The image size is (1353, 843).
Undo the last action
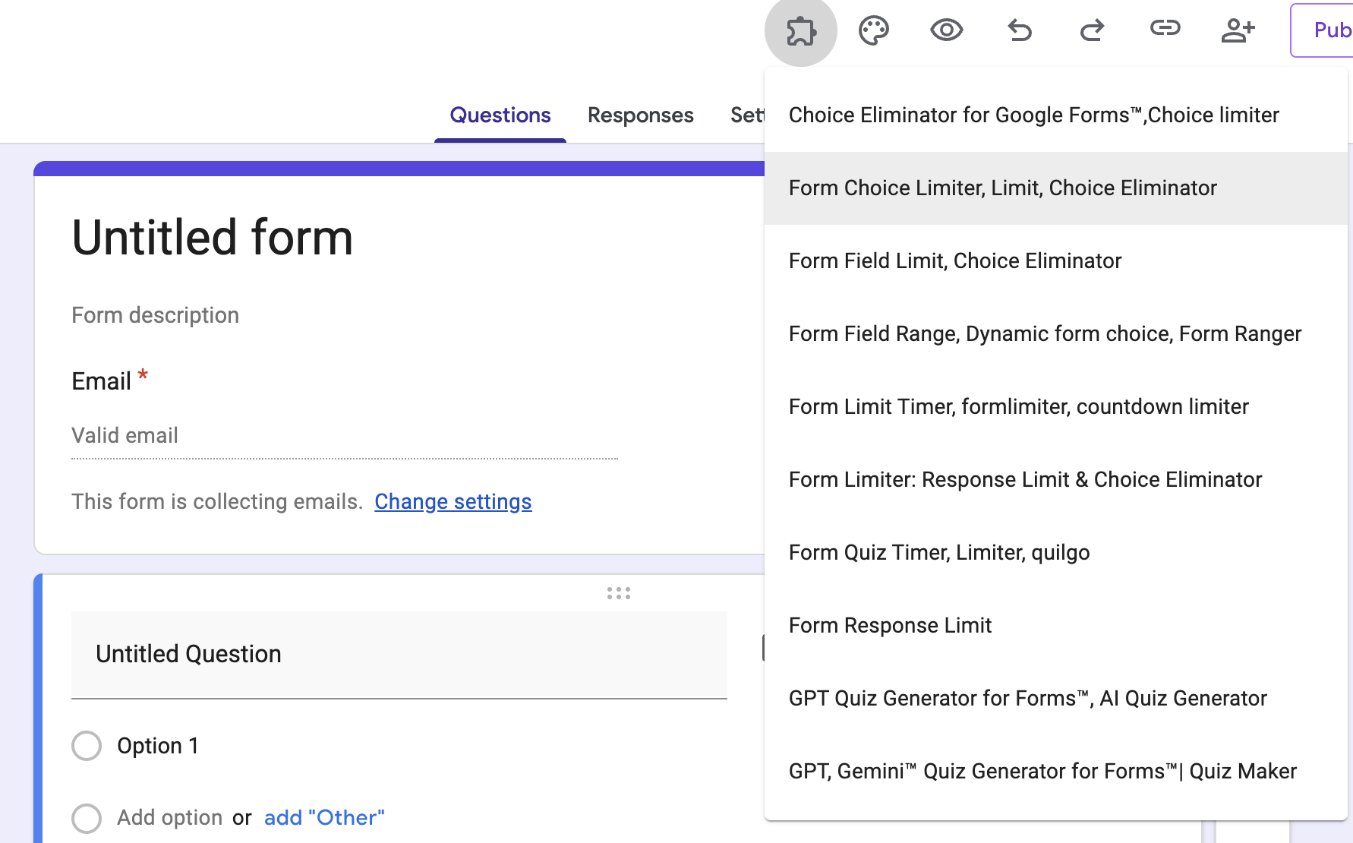[x=1019, y=30]
